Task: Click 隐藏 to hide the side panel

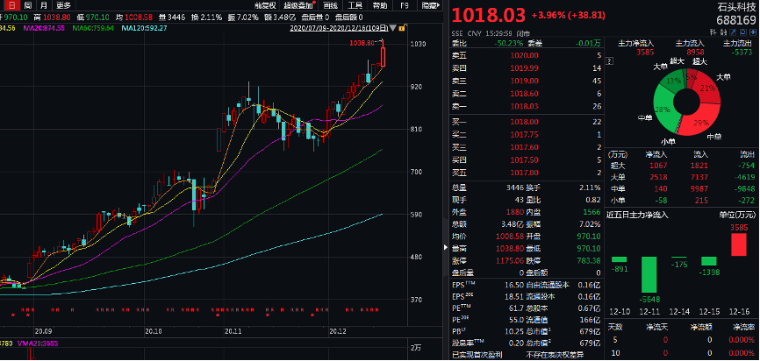Action: 430,6
